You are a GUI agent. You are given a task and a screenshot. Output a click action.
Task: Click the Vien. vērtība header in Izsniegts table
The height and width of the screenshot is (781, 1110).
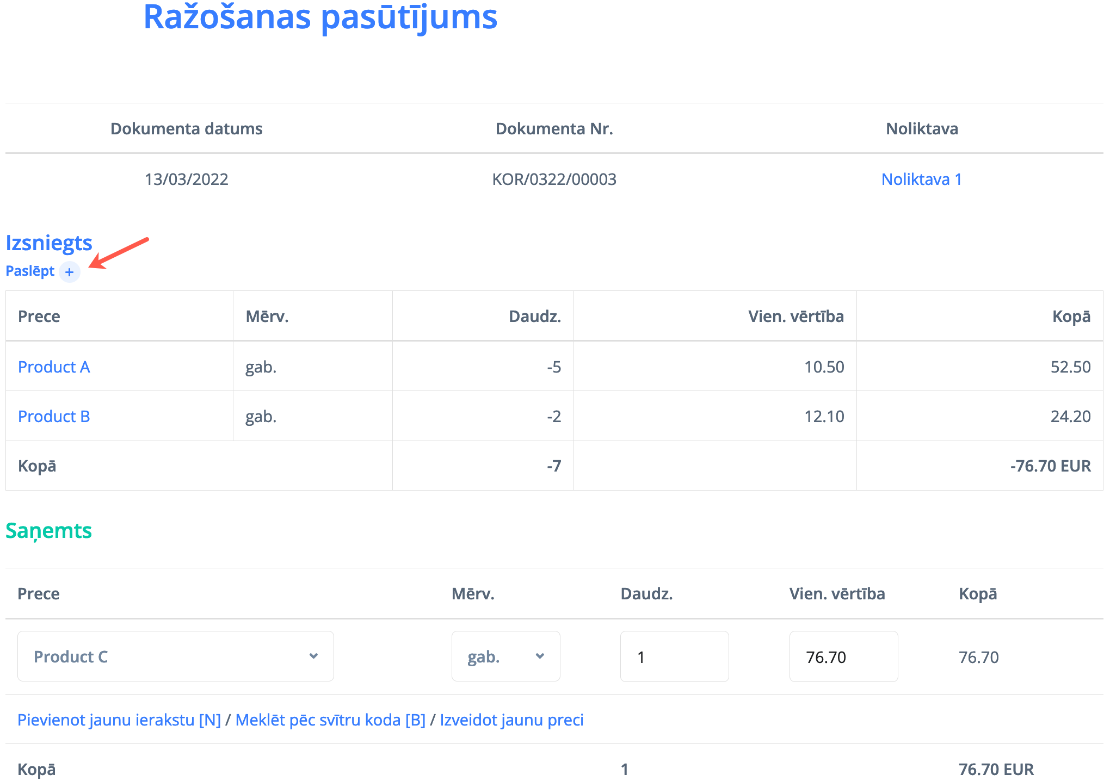click(x=795, y=317)
